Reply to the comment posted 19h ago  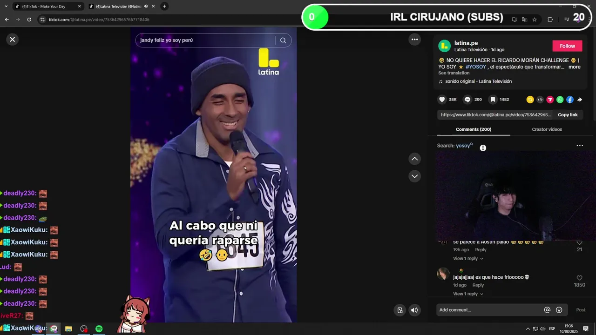pos(481,250)
